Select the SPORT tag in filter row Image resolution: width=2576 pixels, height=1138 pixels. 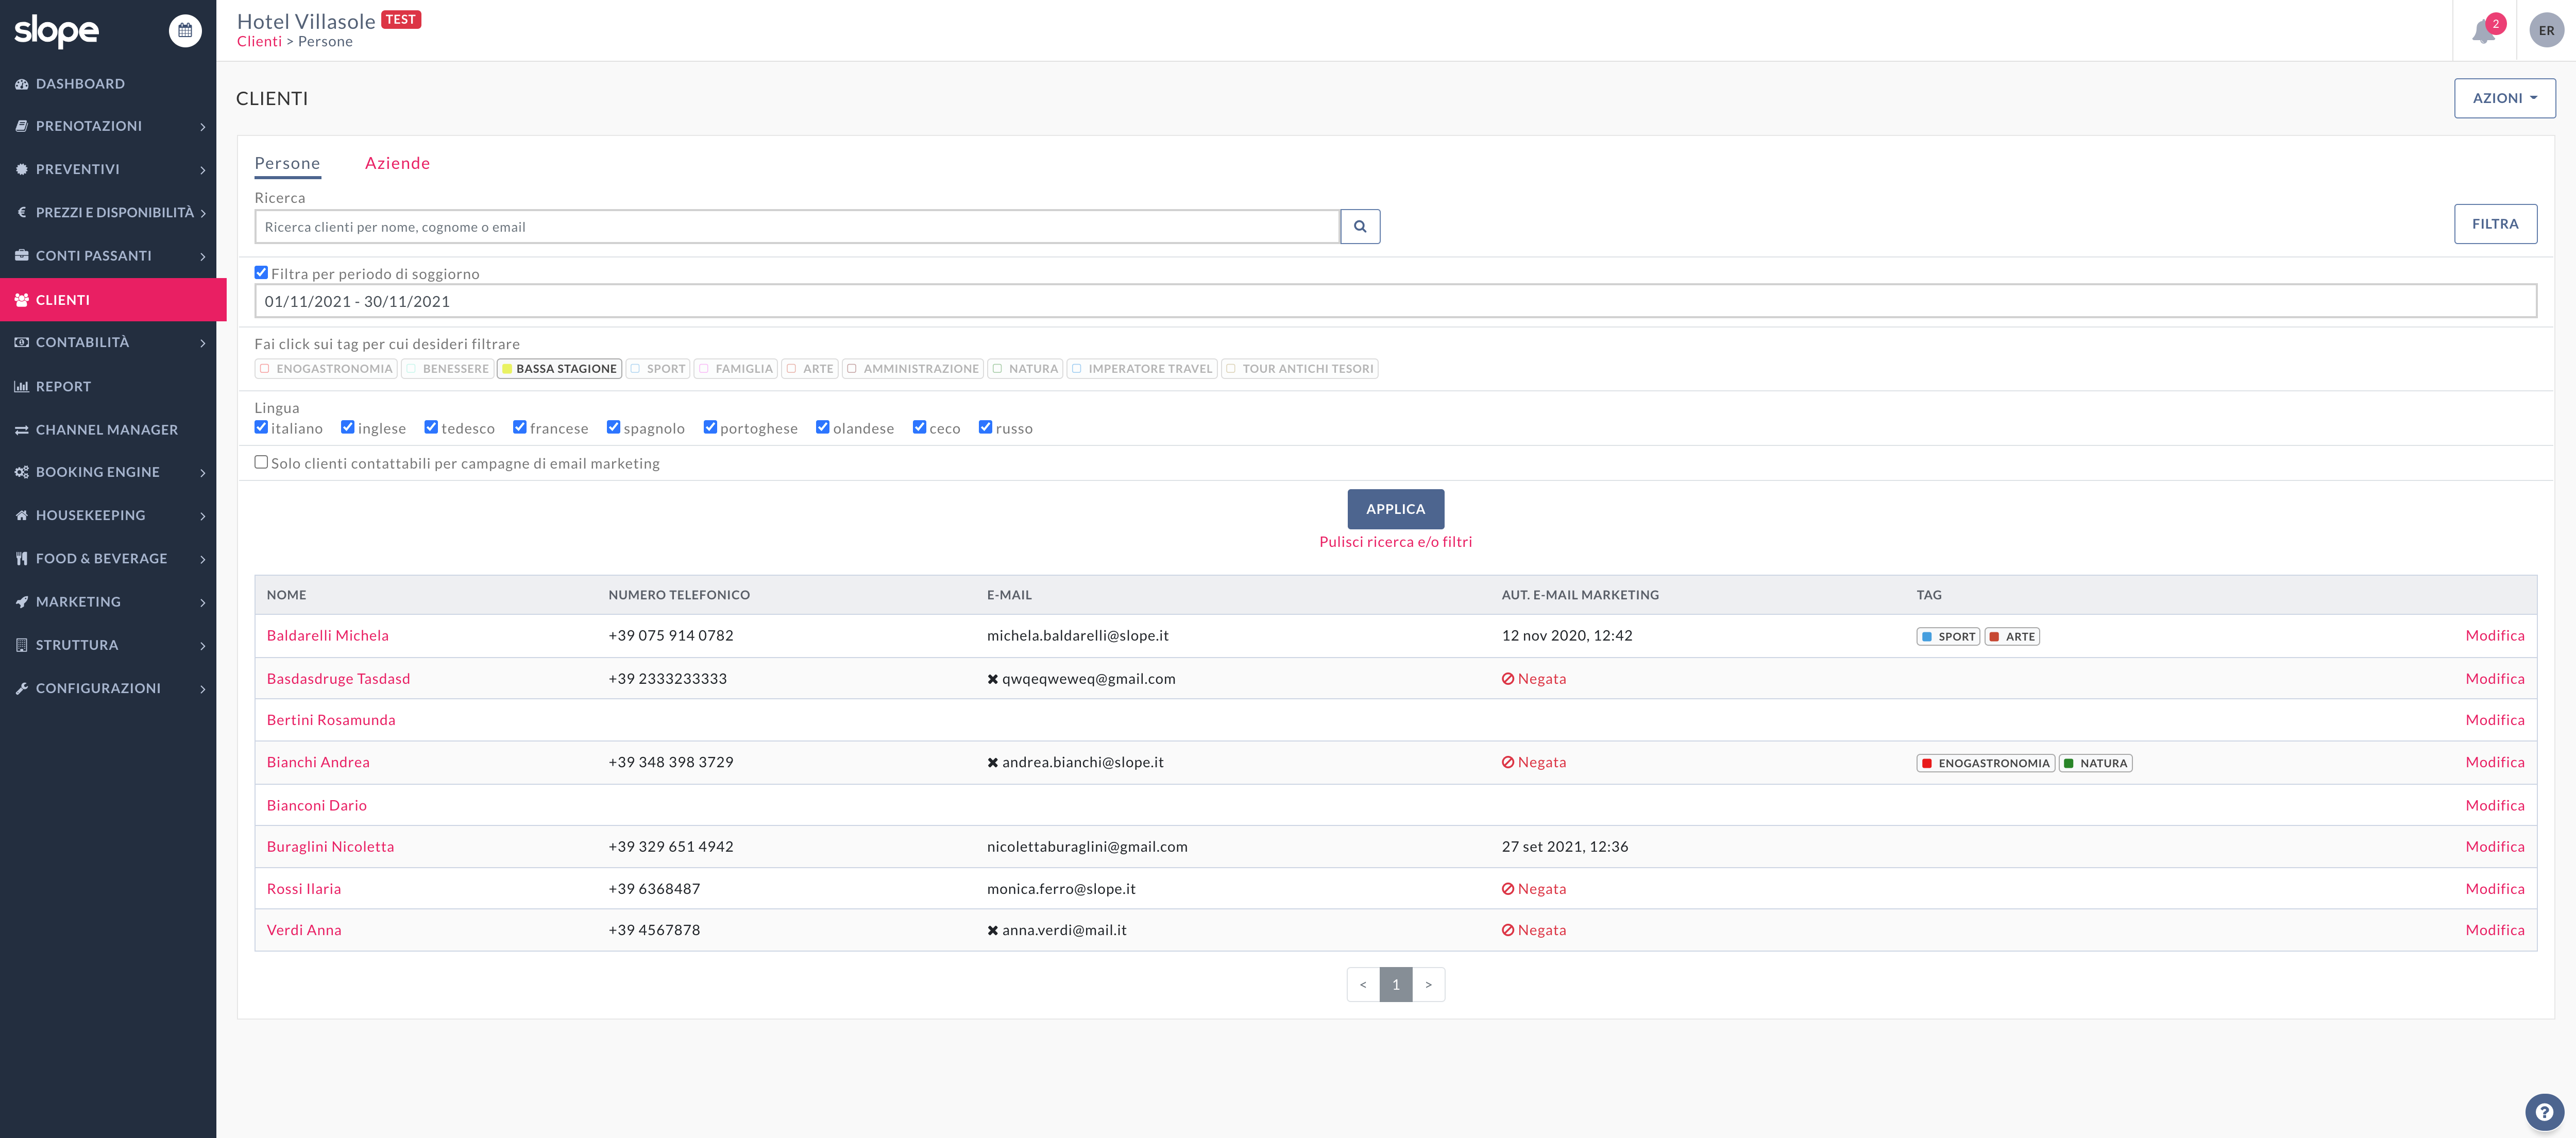tap(658, 369)
